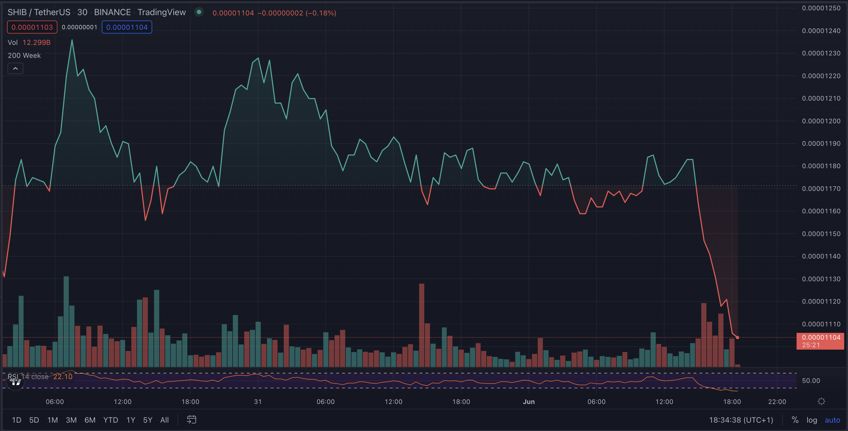Click the 200 Week indicator legend
Viewport: 848px width, 431px height.
pos(24,55)
